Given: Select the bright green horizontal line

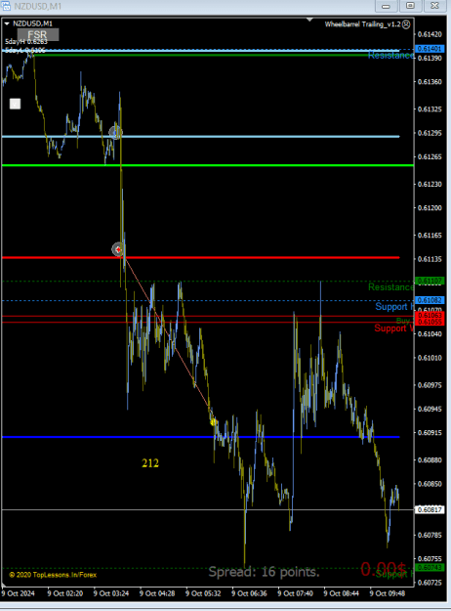Looking at the screenshot, I should coord(208,165).
